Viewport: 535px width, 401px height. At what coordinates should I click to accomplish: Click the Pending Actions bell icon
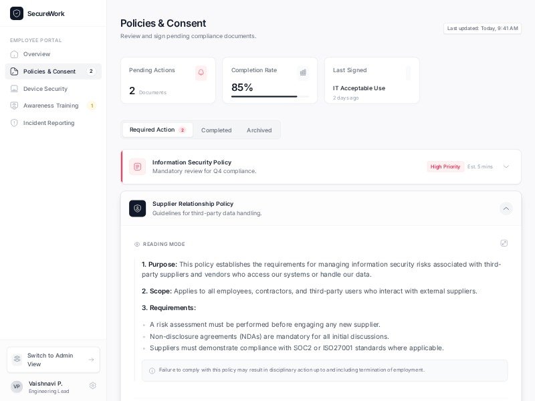201,73
